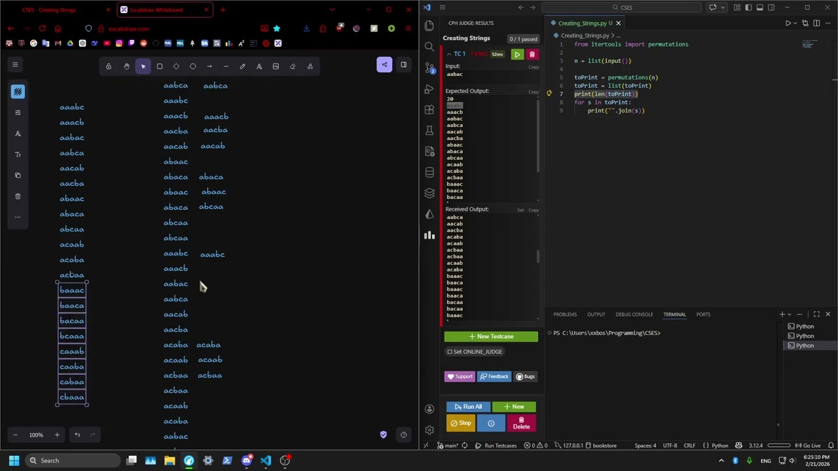838x471 pixels.
Task: Zoom in the Excalidraw canvas
Action: tap(57, 435)
